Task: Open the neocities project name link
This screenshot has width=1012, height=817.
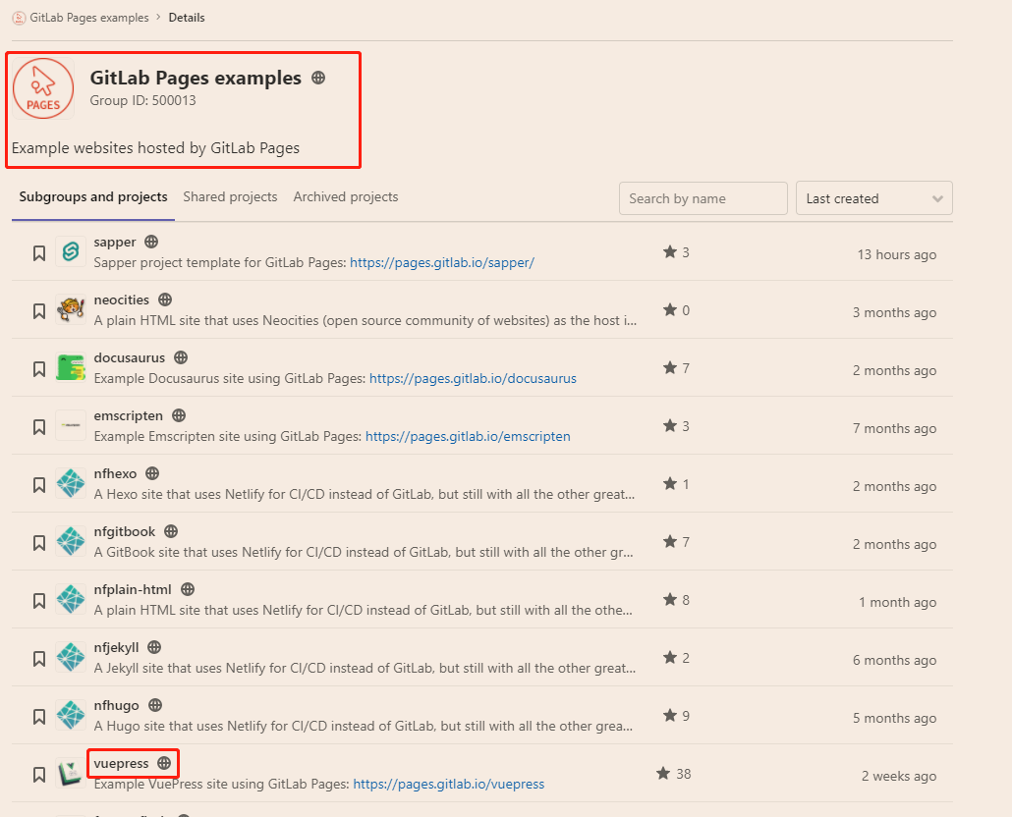Action: coord(121,300)
